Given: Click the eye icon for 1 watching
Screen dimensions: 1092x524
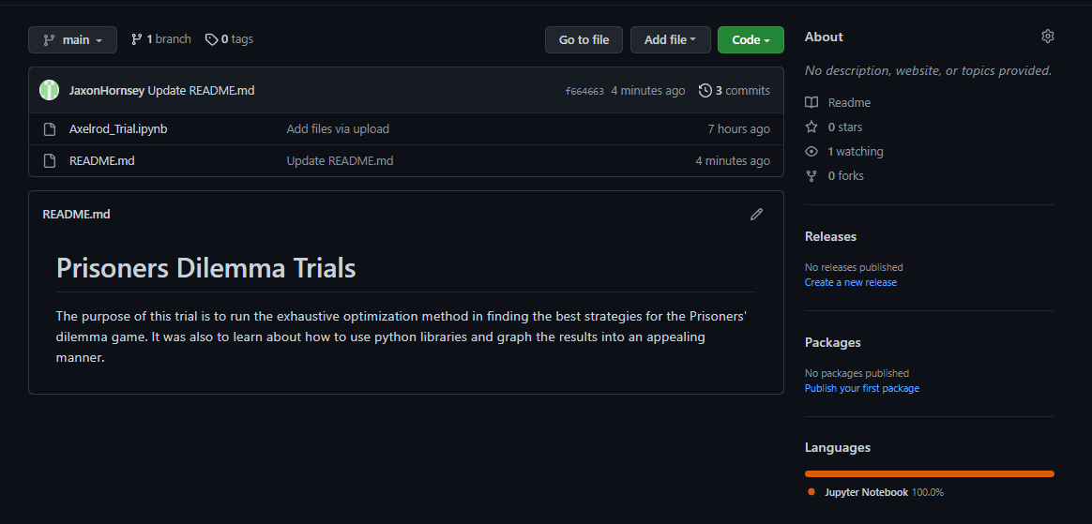Looking at the screenshot, I should [x=811, y=152].
